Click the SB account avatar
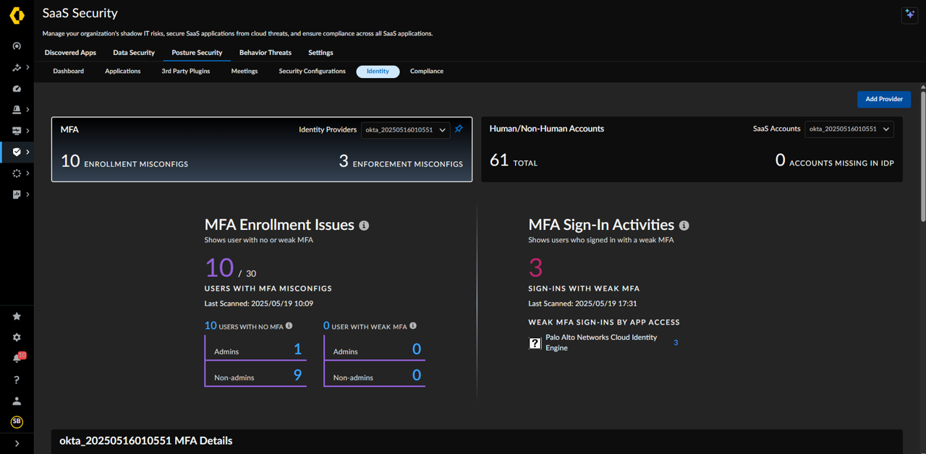926x454 pixels. coord(17,421)
